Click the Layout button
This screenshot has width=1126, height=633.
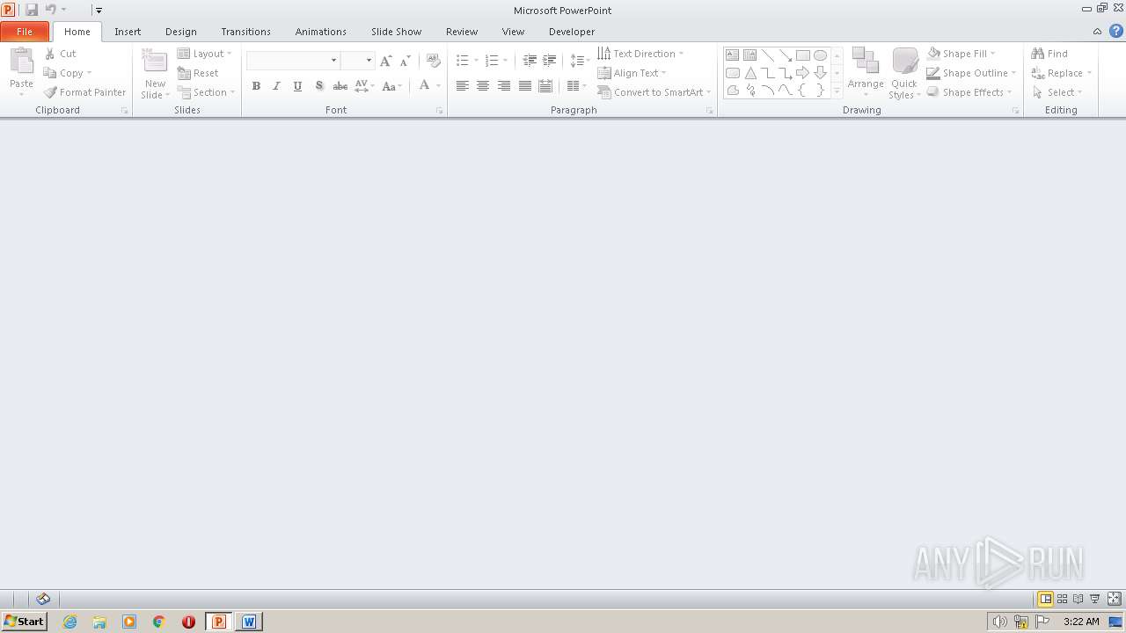click(204, 54)
